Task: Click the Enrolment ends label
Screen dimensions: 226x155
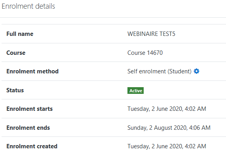Action: coord(28,127)
